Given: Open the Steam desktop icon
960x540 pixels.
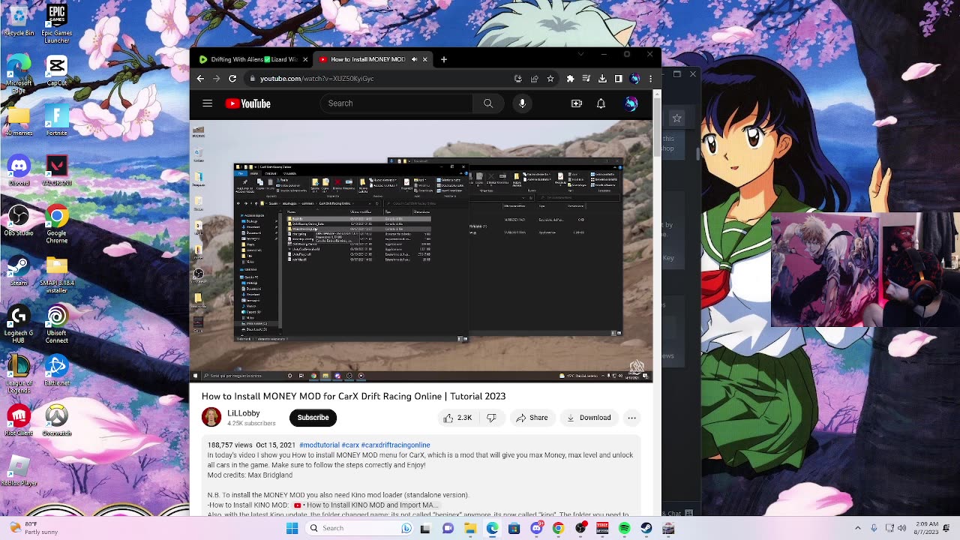Looking at the screenshot, I should (19, 271).
